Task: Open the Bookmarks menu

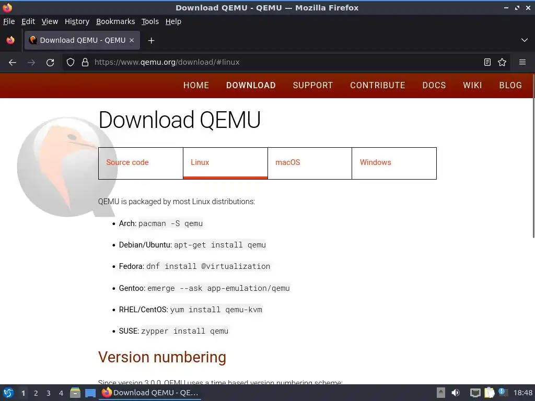Action: tap(115, 21)
